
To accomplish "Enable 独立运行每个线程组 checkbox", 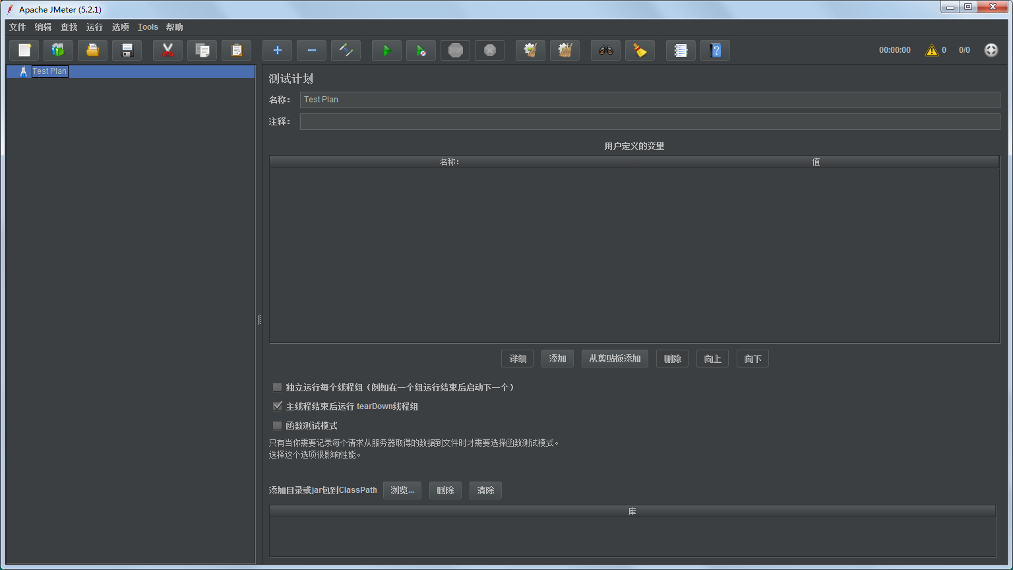I will point(278,387).
